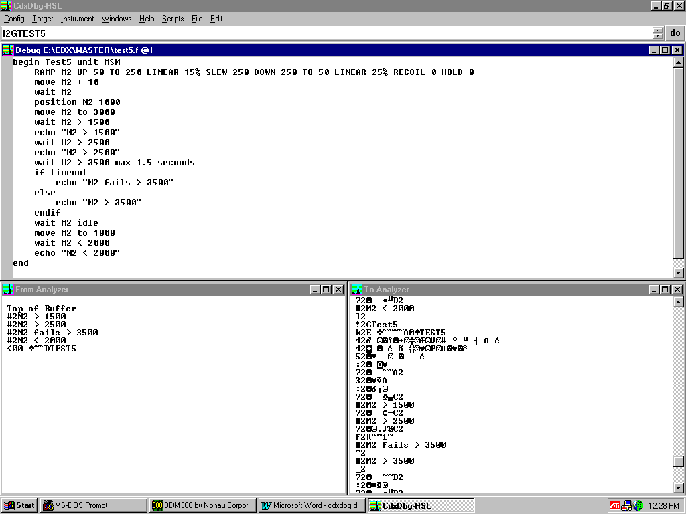Open the Help menu

coord(147,19)
